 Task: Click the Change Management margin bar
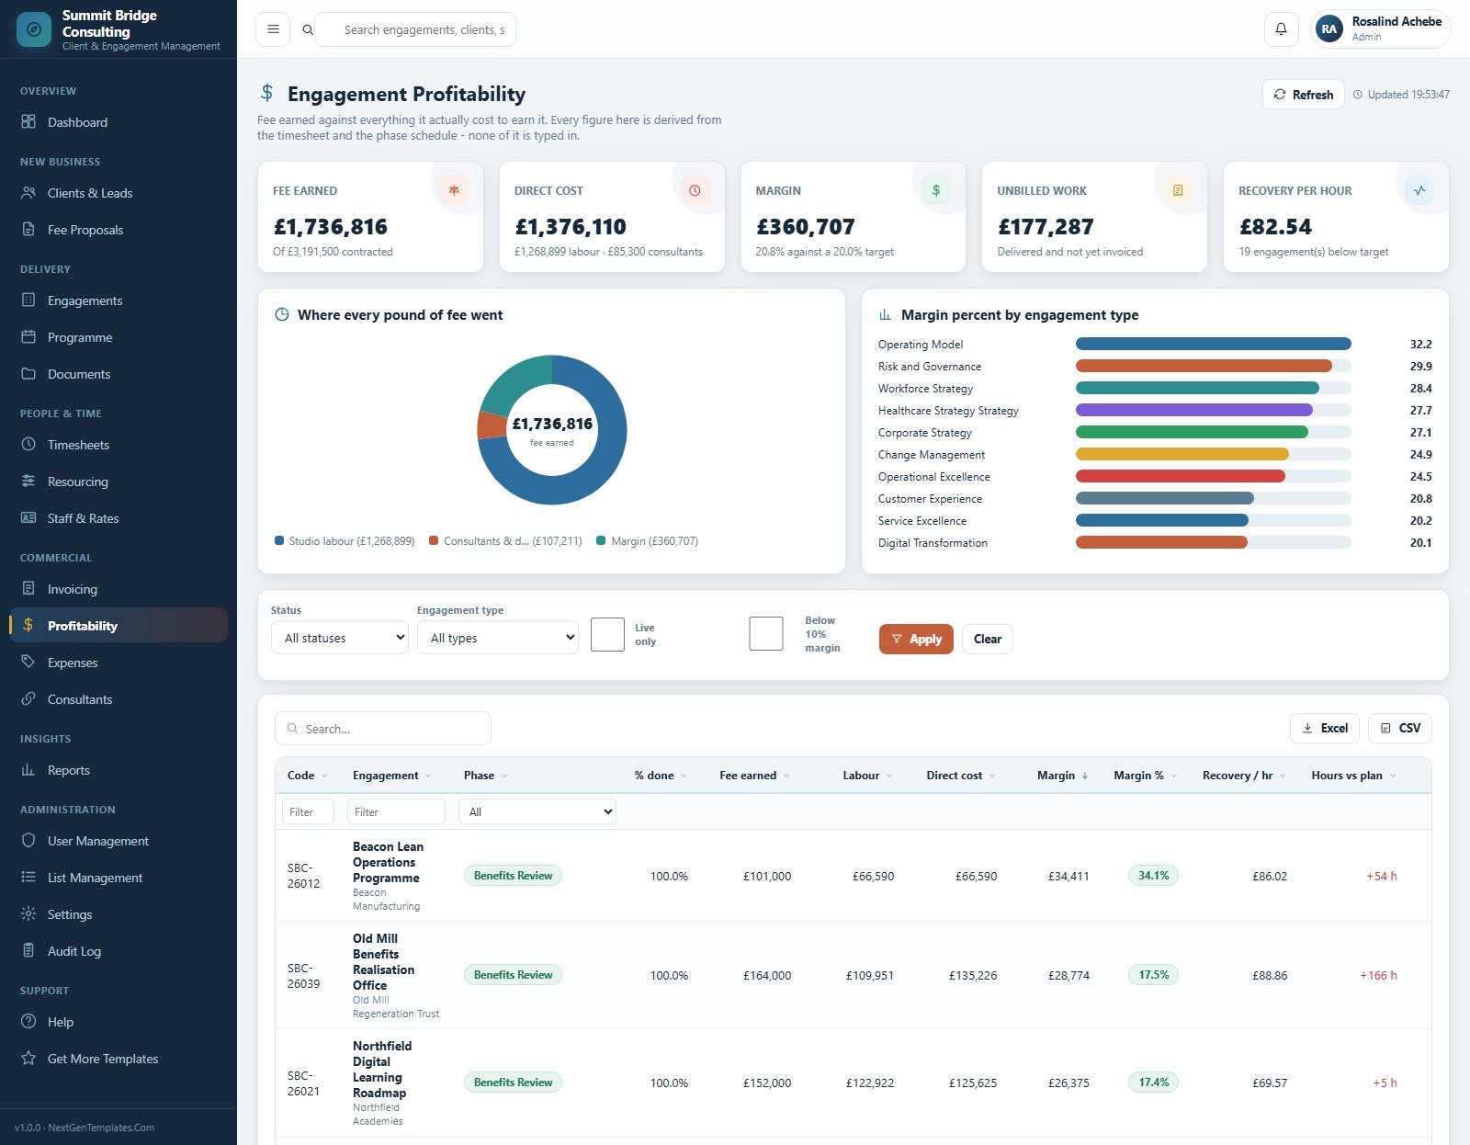coord(1182,454)
